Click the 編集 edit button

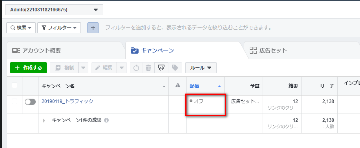[x=104, y=68]
